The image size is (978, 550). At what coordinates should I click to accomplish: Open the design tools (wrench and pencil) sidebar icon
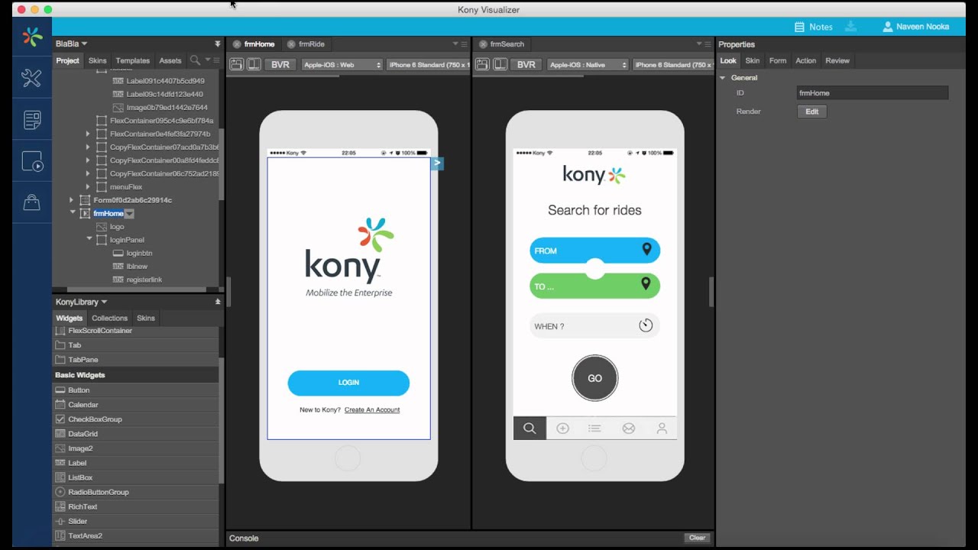coord(32,78)
